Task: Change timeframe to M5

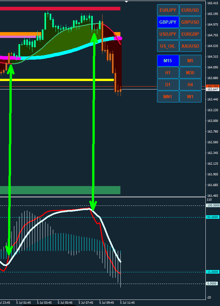Action: pos(190,61)
